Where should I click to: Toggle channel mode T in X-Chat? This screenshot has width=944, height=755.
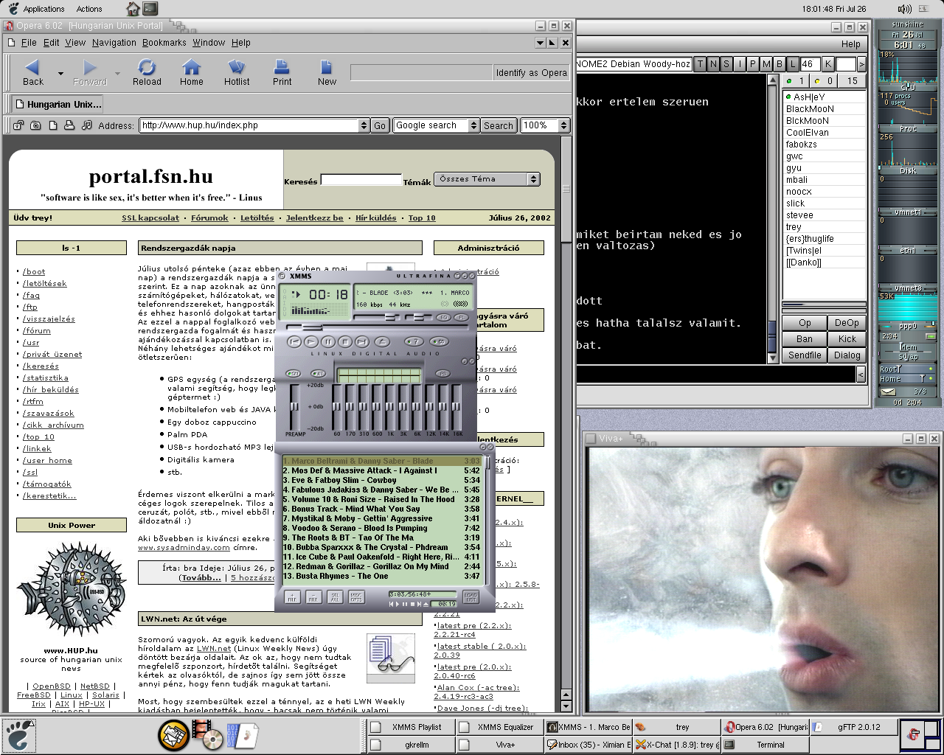[700, 64]
